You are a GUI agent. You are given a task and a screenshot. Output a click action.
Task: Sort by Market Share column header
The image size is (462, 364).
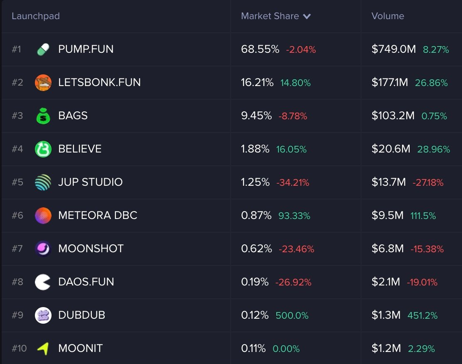pos(270,16)
